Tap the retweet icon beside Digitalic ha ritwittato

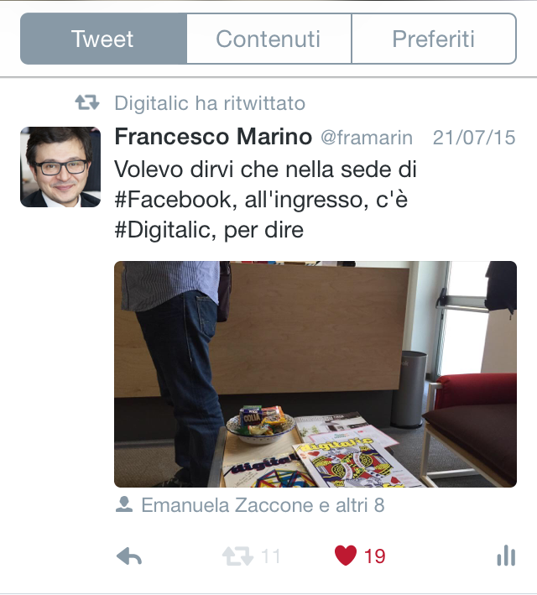pos(87,102)
